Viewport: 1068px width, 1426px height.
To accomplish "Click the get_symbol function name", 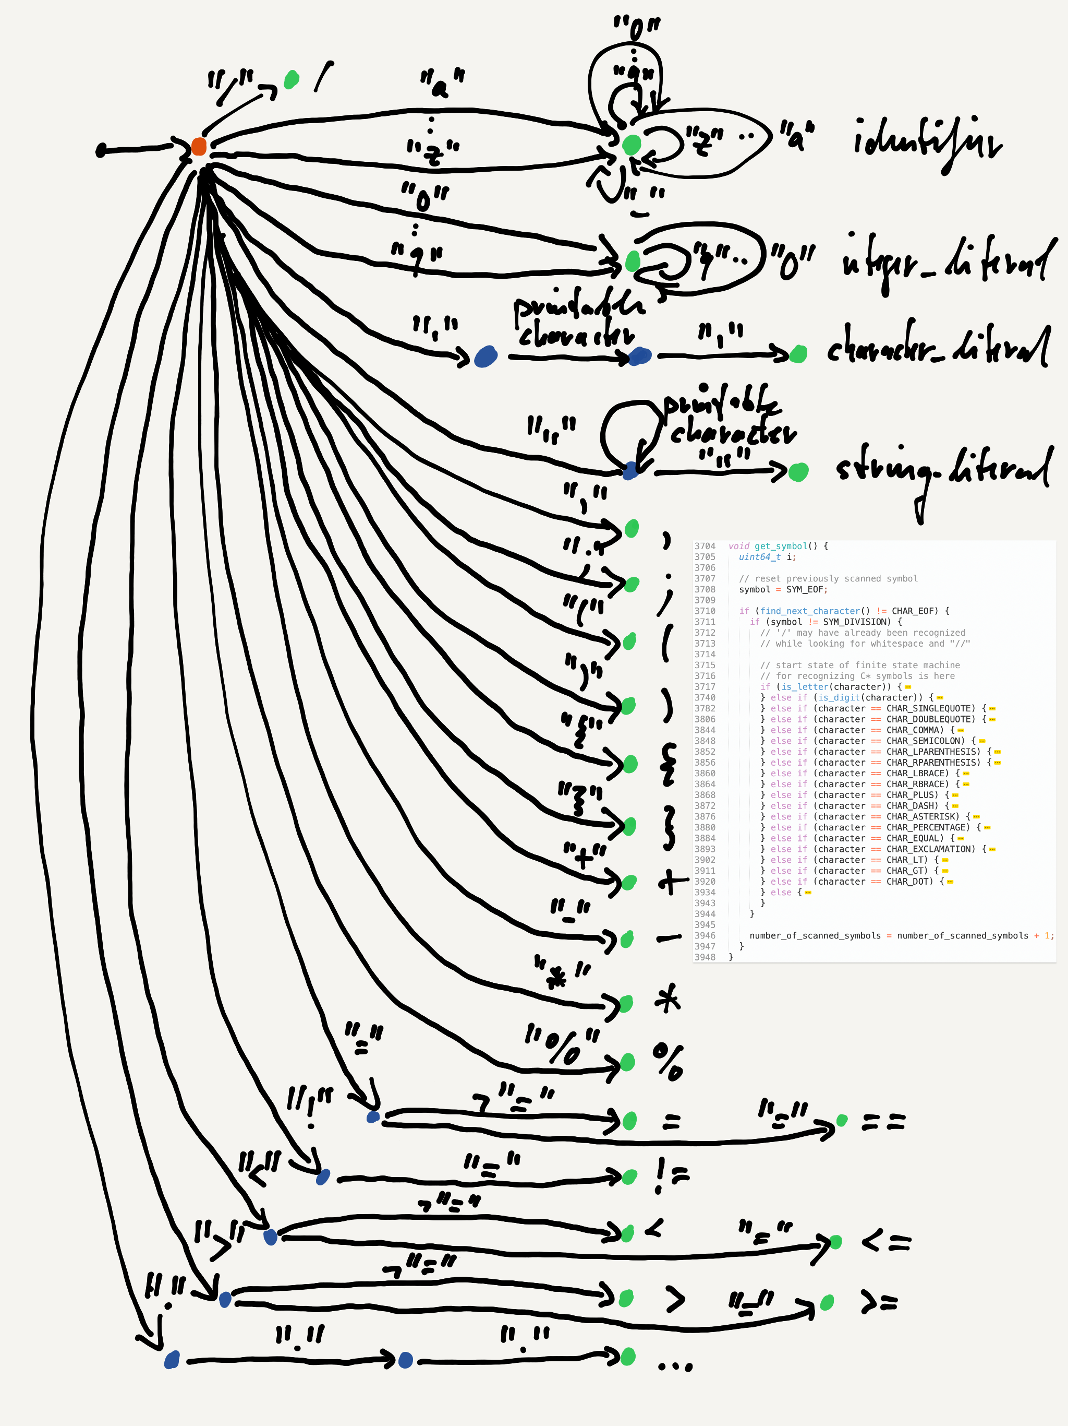I will click(781, 546).
